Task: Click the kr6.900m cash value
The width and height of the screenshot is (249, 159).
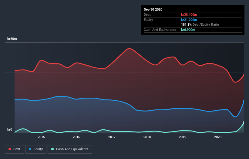Action: (x=188, y=30)
